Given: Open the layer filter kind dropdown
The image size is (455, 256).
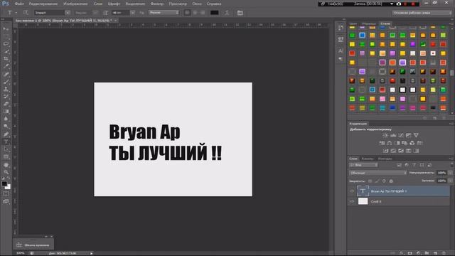Looking at the screenshot, I should point(363,165).
